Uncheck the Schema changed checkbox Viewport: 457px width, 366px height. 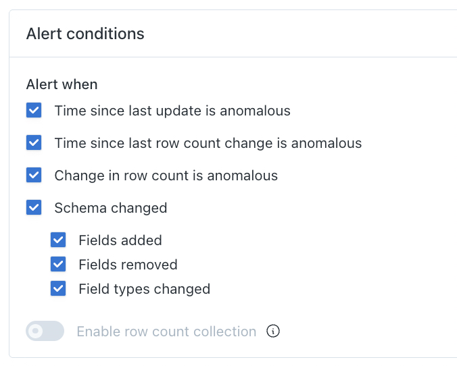point(34,208)
